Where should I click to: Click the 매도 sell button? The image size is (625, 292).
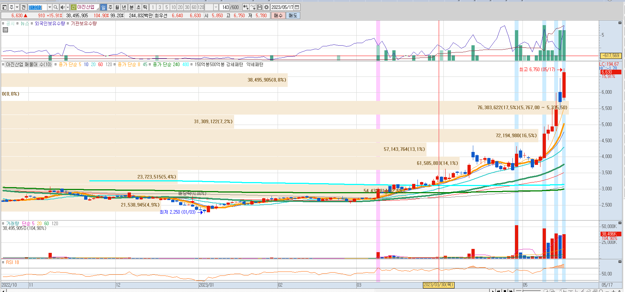[x=293, y=15]
